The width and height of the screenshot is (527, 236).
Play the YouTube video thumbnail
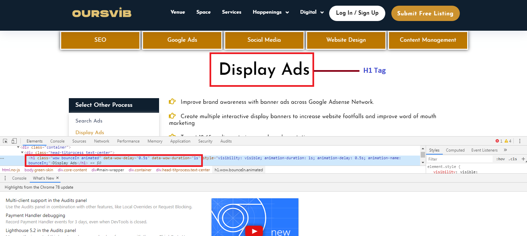click(255, 231)
